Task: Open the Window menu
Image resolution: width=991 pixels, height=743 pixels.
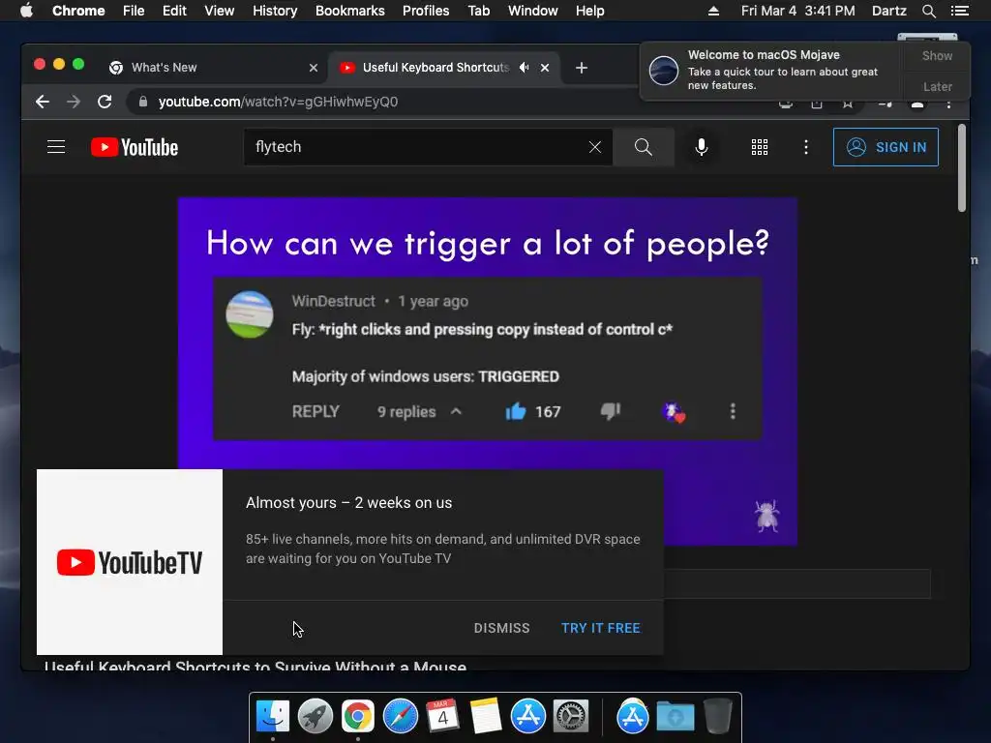Action: pos(533,11)
